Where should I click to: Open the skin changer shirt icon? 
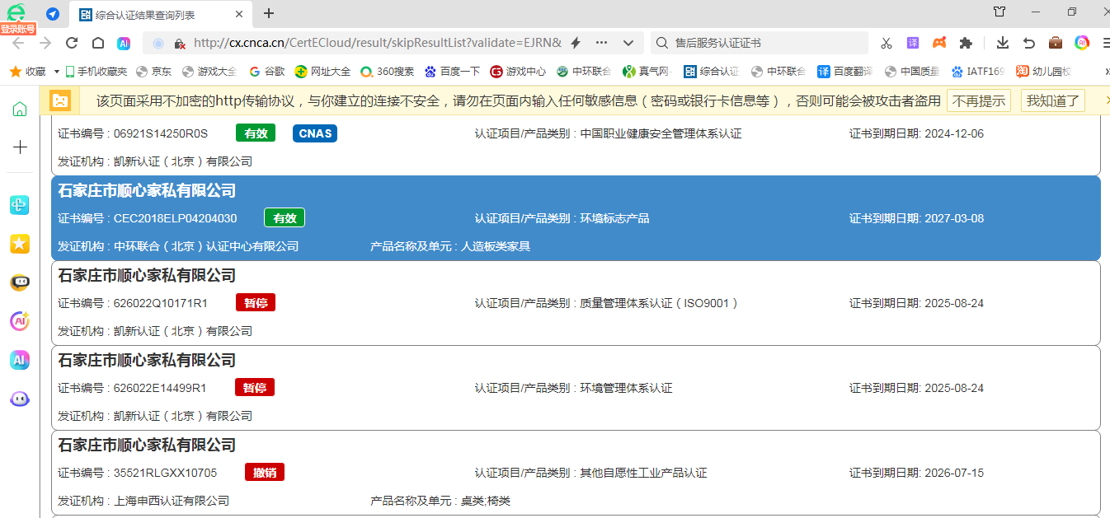point(999,12)
